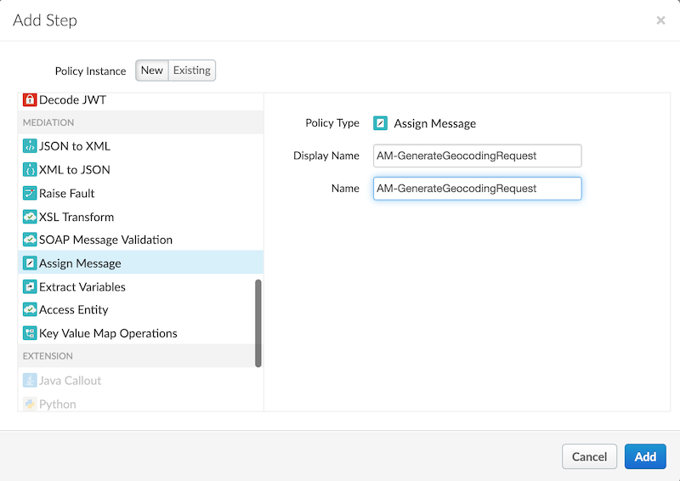Screen dimensions: 680x481
Task: Select Python extension policy label
Action: pos(58,405)
